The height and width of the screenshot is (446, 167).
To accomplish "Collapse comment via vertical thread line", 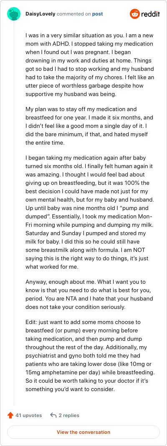I will coord(14,213).
